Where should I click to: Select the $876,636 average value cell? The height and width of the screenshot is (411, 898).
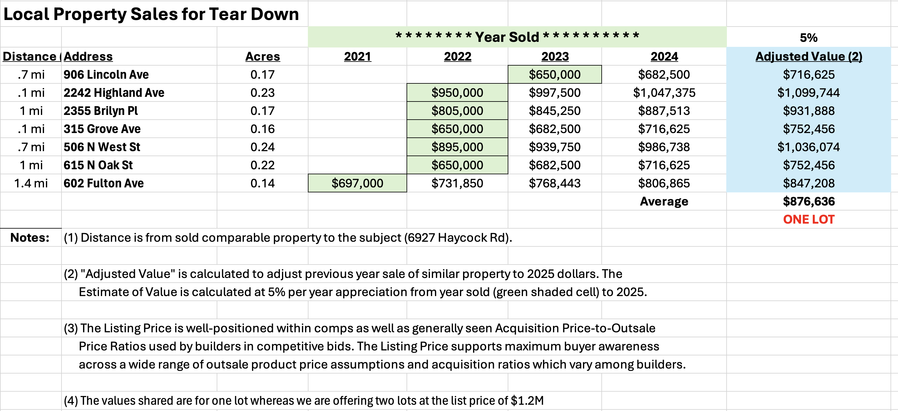(808, 201)
